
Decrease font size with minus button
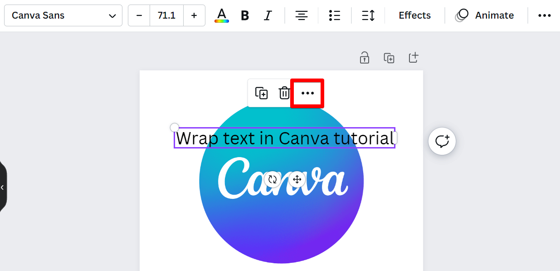click(139, 15)
